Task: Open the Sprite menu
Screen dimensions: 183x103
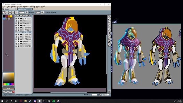Action: pyautogui.click(x=13, y=7)
